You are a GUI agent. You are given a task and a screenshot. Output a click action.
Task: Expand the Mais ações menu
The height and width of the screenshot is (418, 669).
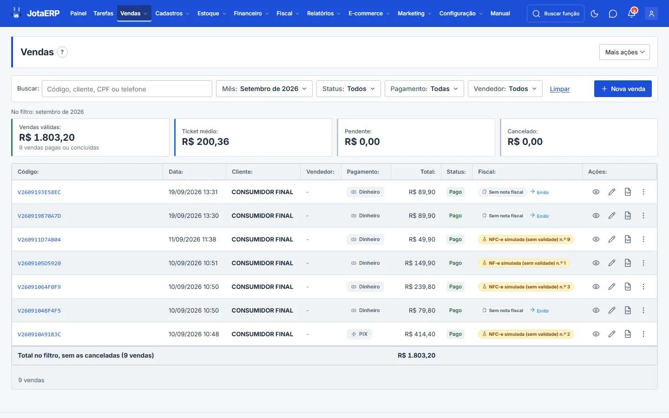coord(624,52)
